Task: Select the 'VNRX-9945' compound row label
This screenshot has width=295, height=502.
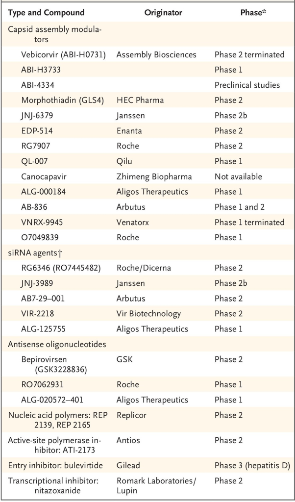Action: coord(43,222)
